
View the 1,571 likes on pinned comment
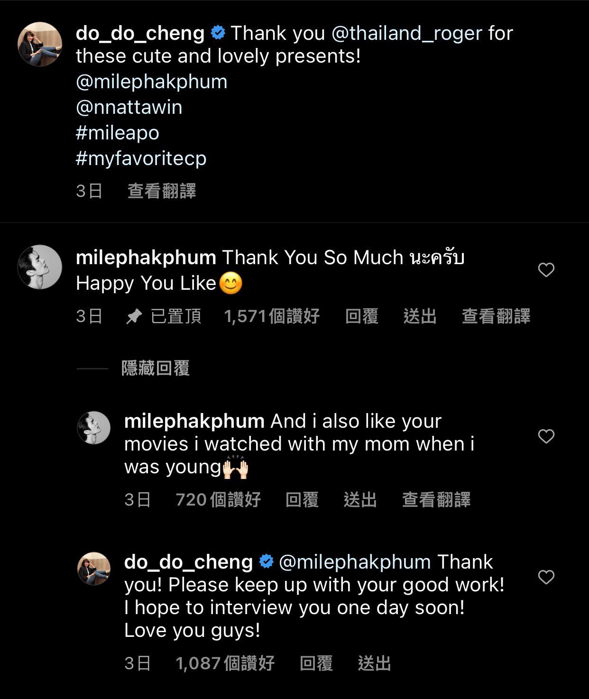tap(272, 316)
